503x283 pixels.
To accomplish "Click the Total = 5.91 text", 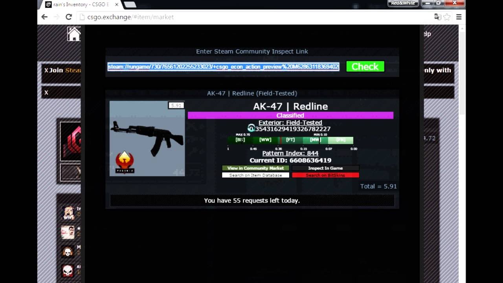I will [x=378, y=186].
